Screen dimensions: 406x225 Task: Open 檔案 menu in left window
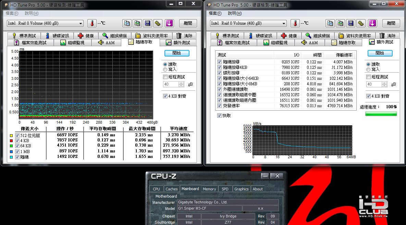12,13
